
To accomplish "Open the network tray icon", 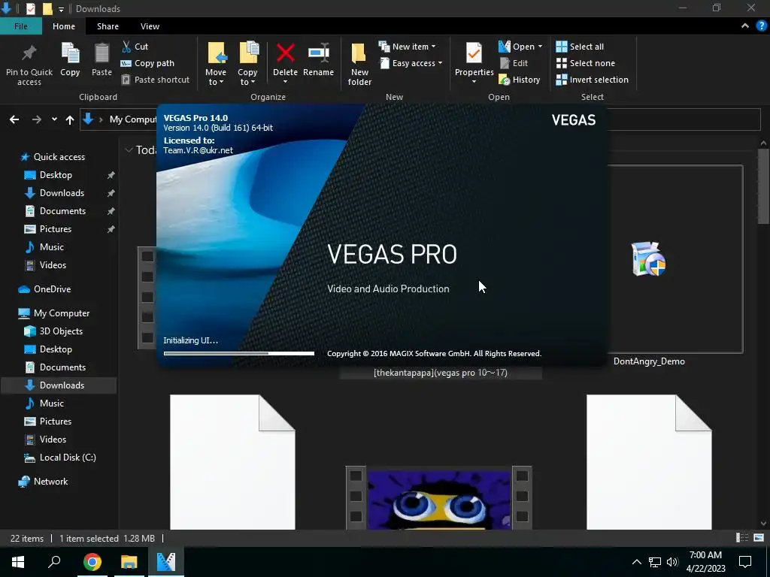I will tap(655, 562).
